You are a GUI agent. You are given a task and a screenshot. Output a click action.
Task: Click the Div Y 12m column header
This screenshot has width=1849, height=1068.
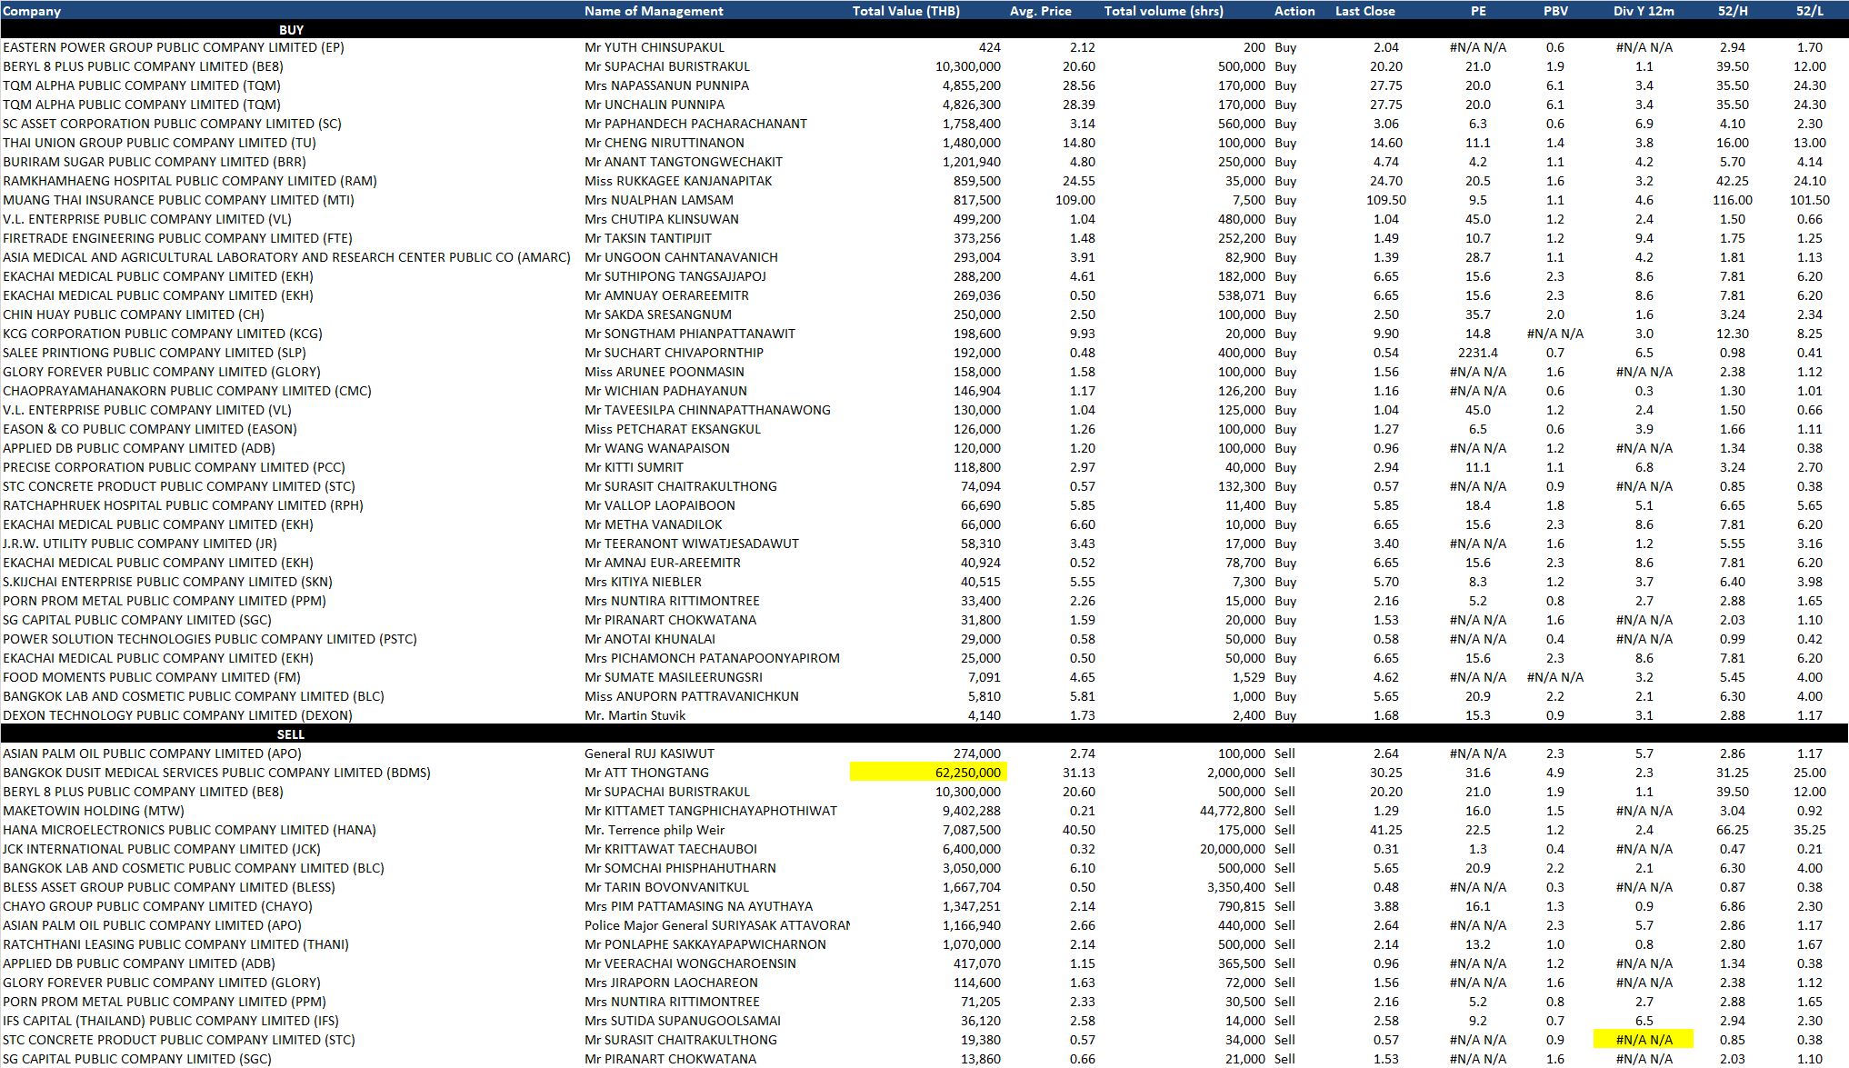1644,11
